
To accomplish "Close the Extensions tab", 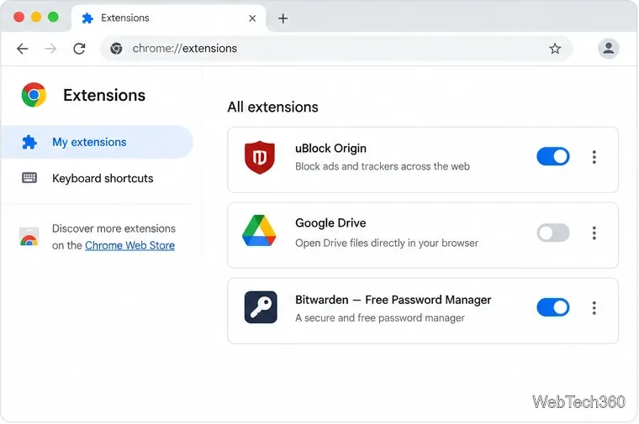I will [x=252, y=18].
